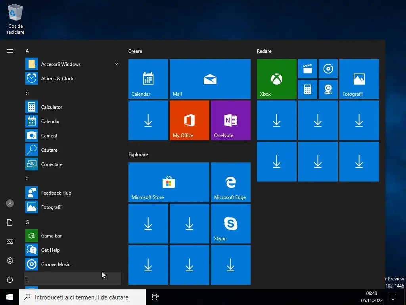
Task: Click the download tile below Calendar tile
Action: click(148, 120)
